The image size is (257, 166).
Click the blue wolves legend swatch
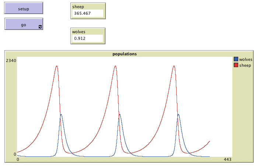[x=236, y=59]
